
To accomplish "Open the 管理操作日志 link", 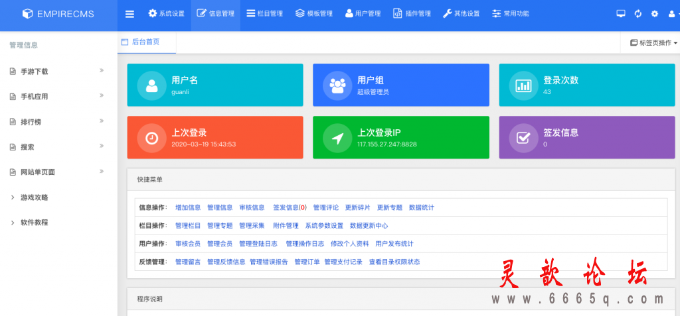I will coord(305,244).
